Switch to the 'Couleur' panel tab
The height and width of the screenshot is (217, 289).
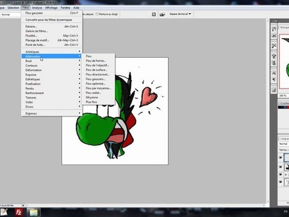coord(284,103)
